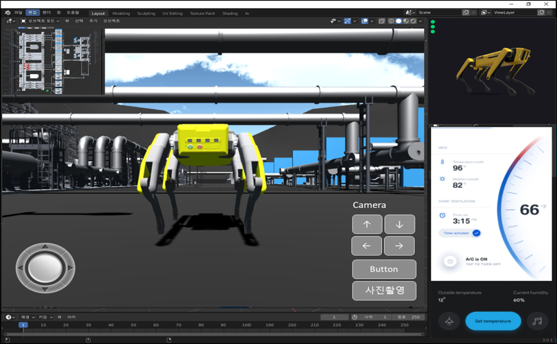
Task: Toggle the viewport overlays button
Action: pyautogui.click(x=365, y=21)
